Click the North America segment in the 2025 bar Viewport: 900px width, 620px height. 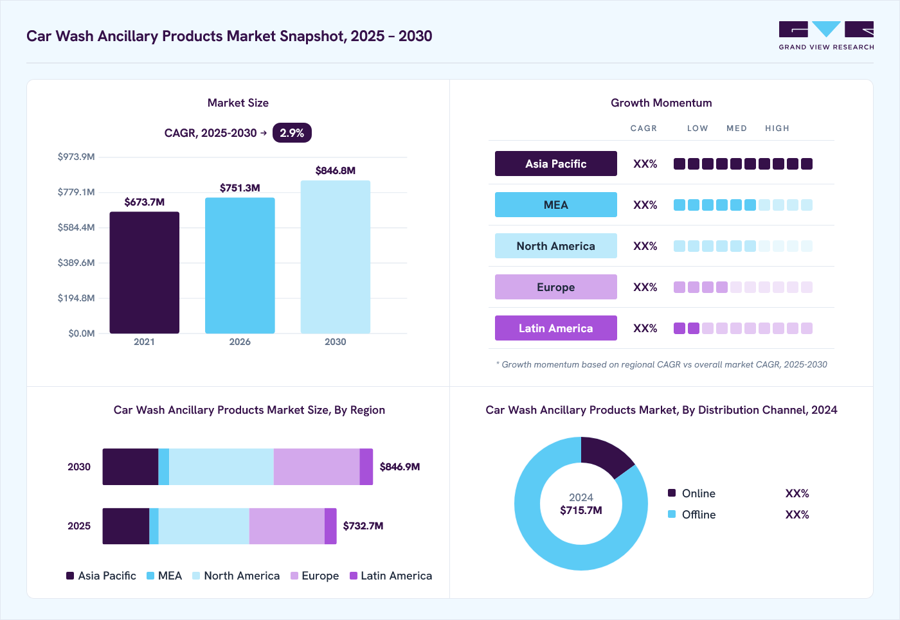[204, 526]
